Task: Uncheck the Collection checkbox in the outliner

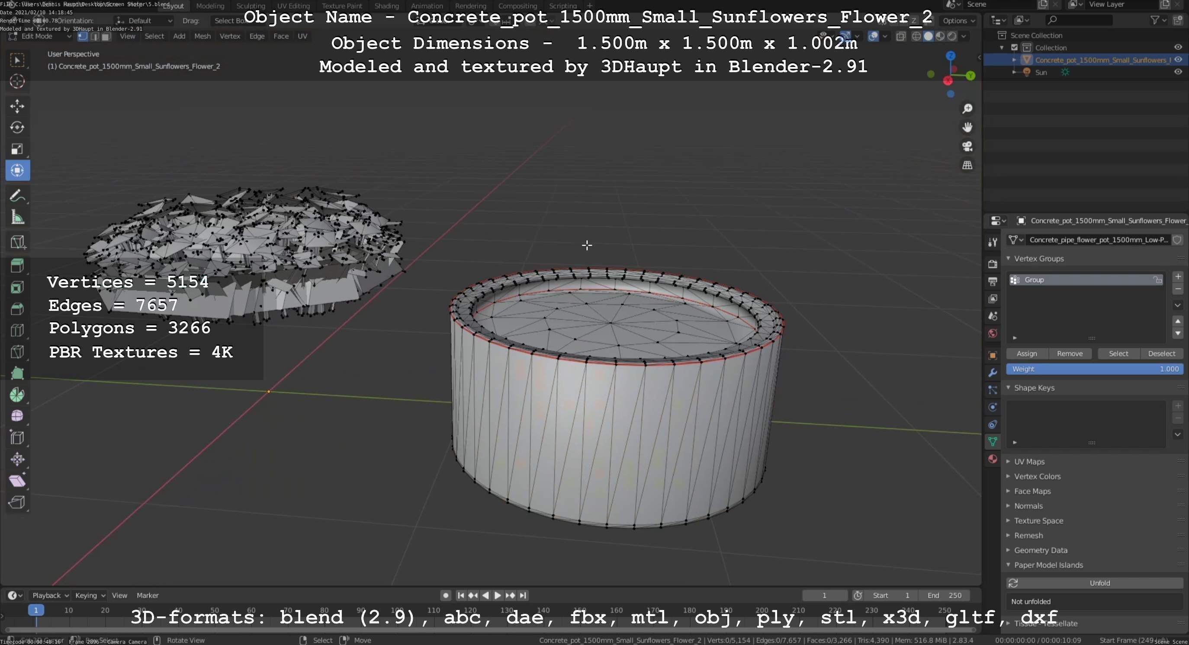Action: (1015, 48)
